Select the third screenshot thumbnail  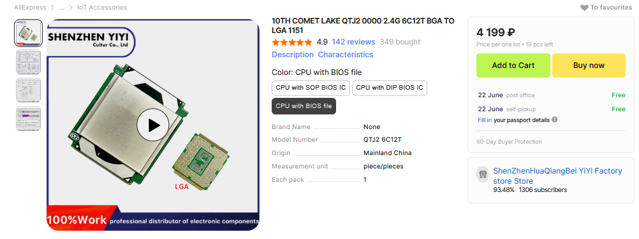point(29,90)
